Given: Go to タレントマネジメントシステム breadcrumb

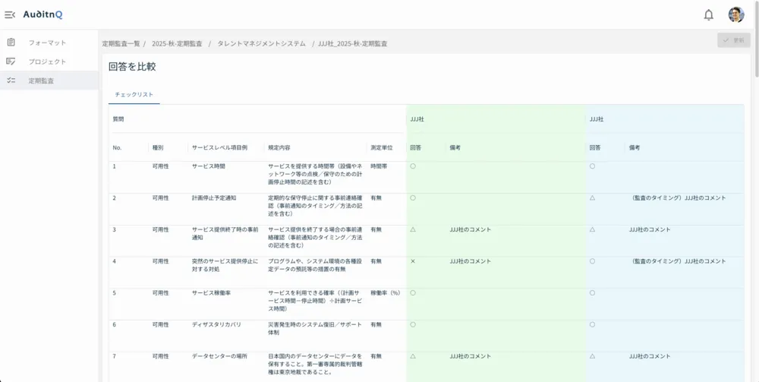Looking at the screenshot, I should [261, 43].
